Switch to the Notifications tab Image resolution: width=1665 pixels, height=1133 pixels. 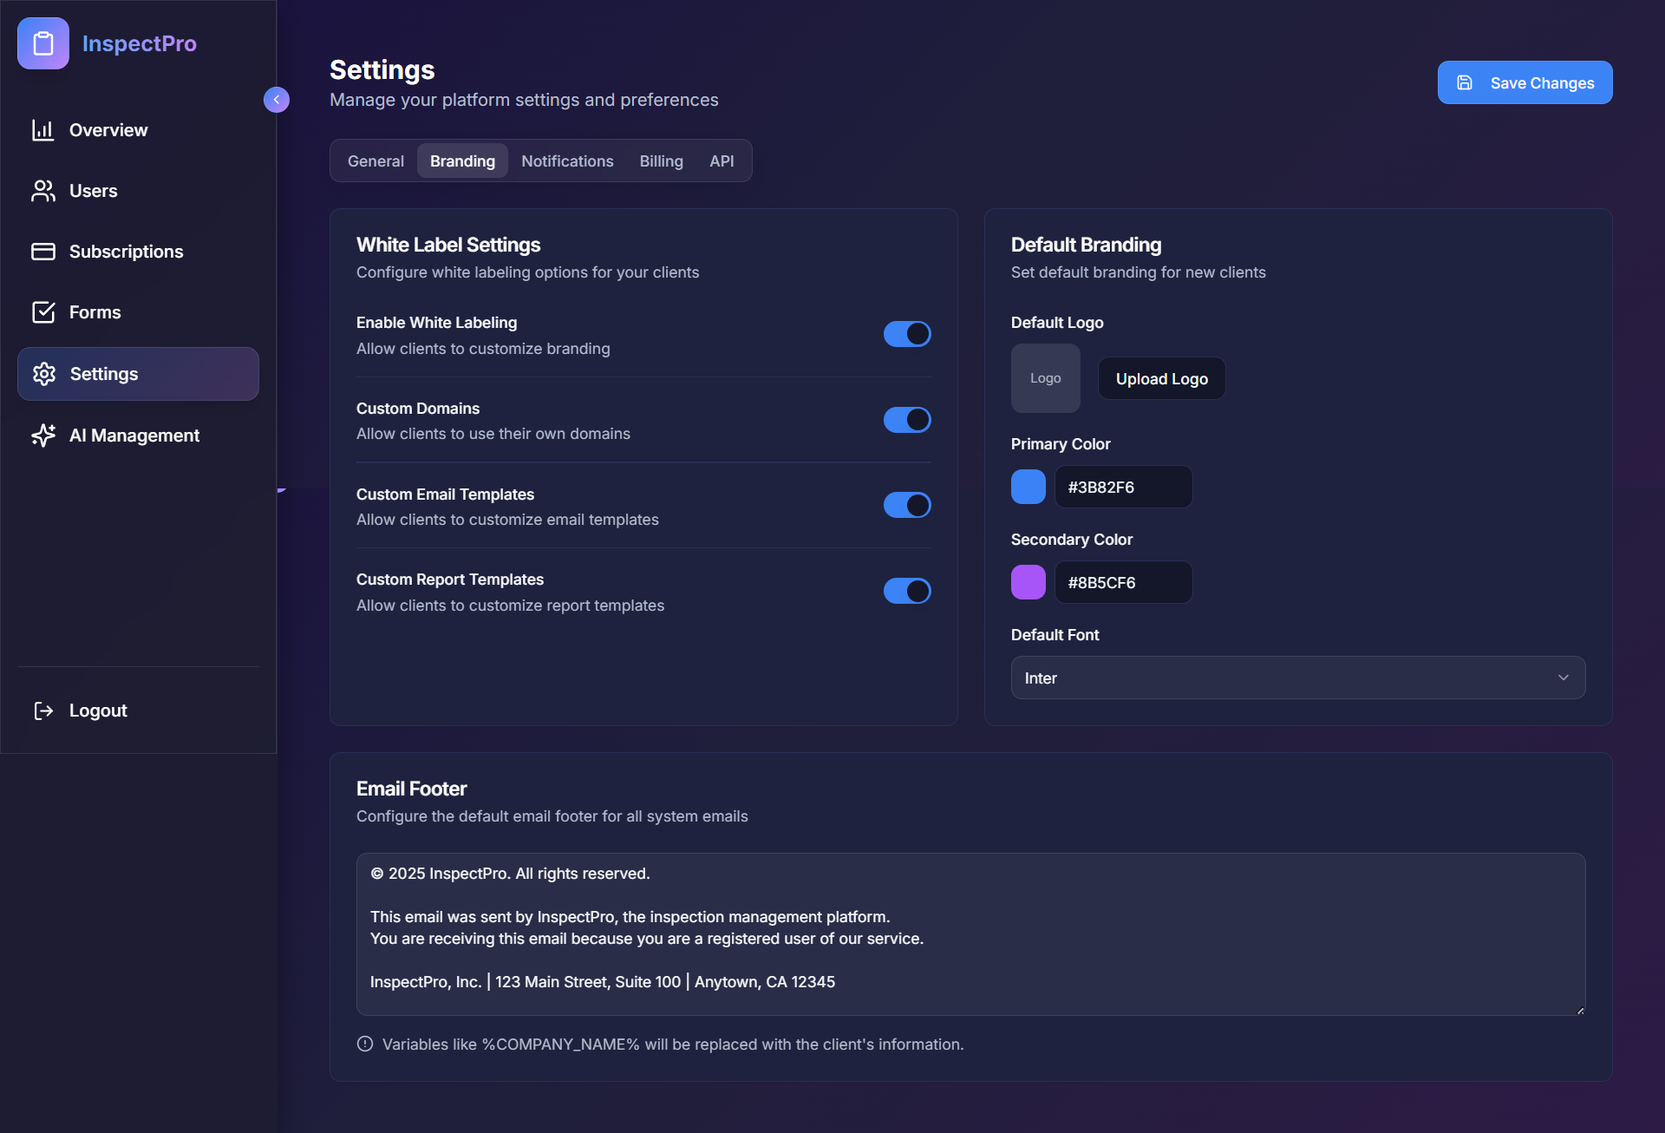tap(567, 161)
